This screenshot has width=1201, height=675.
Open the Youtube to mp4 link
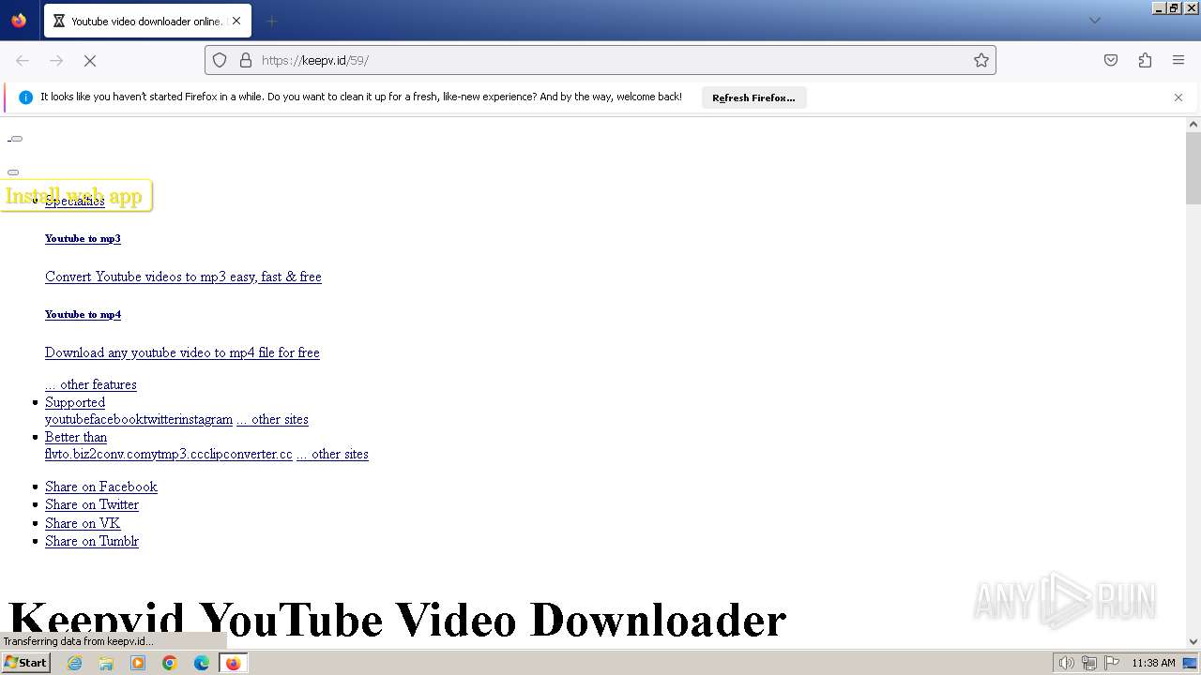click(83, 314)
